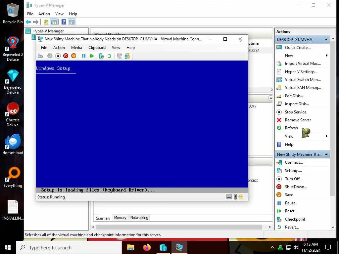This screenshot has height=254, width=339.
Task: Open Media menu in VM window
Action: pyautogui.click(x=76, y=48)
